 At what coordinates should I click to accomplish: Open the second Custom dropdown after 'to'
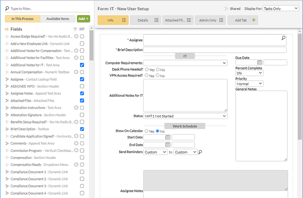[186, 152]
